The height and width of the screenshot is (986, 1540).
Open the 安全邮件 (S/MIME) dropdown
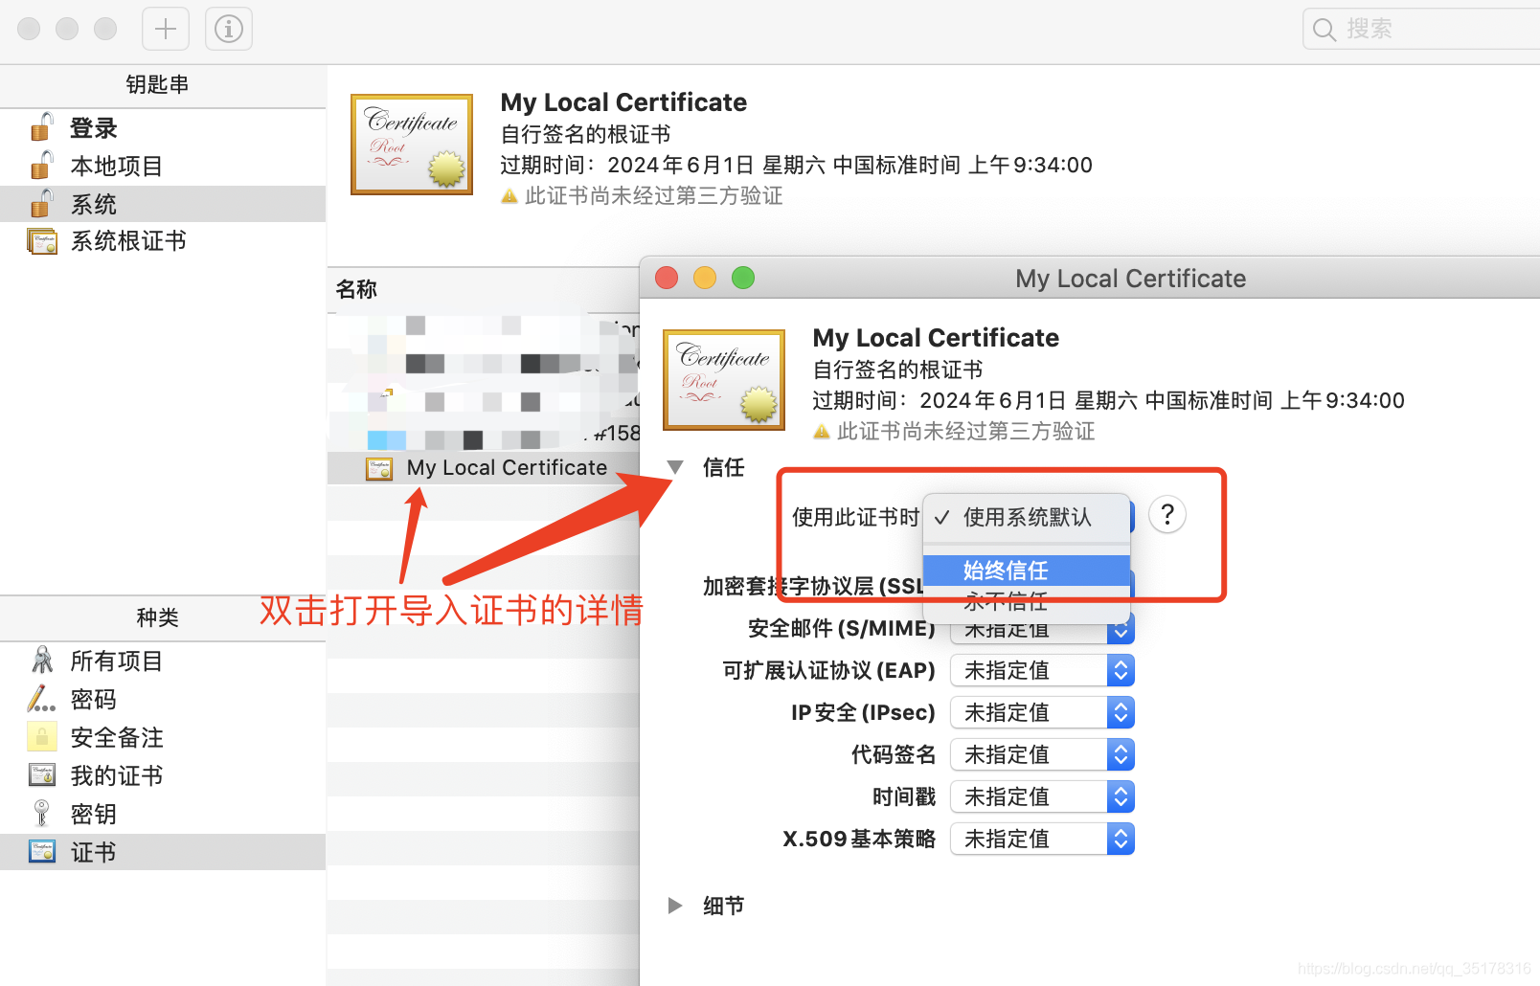point(1042,629)
